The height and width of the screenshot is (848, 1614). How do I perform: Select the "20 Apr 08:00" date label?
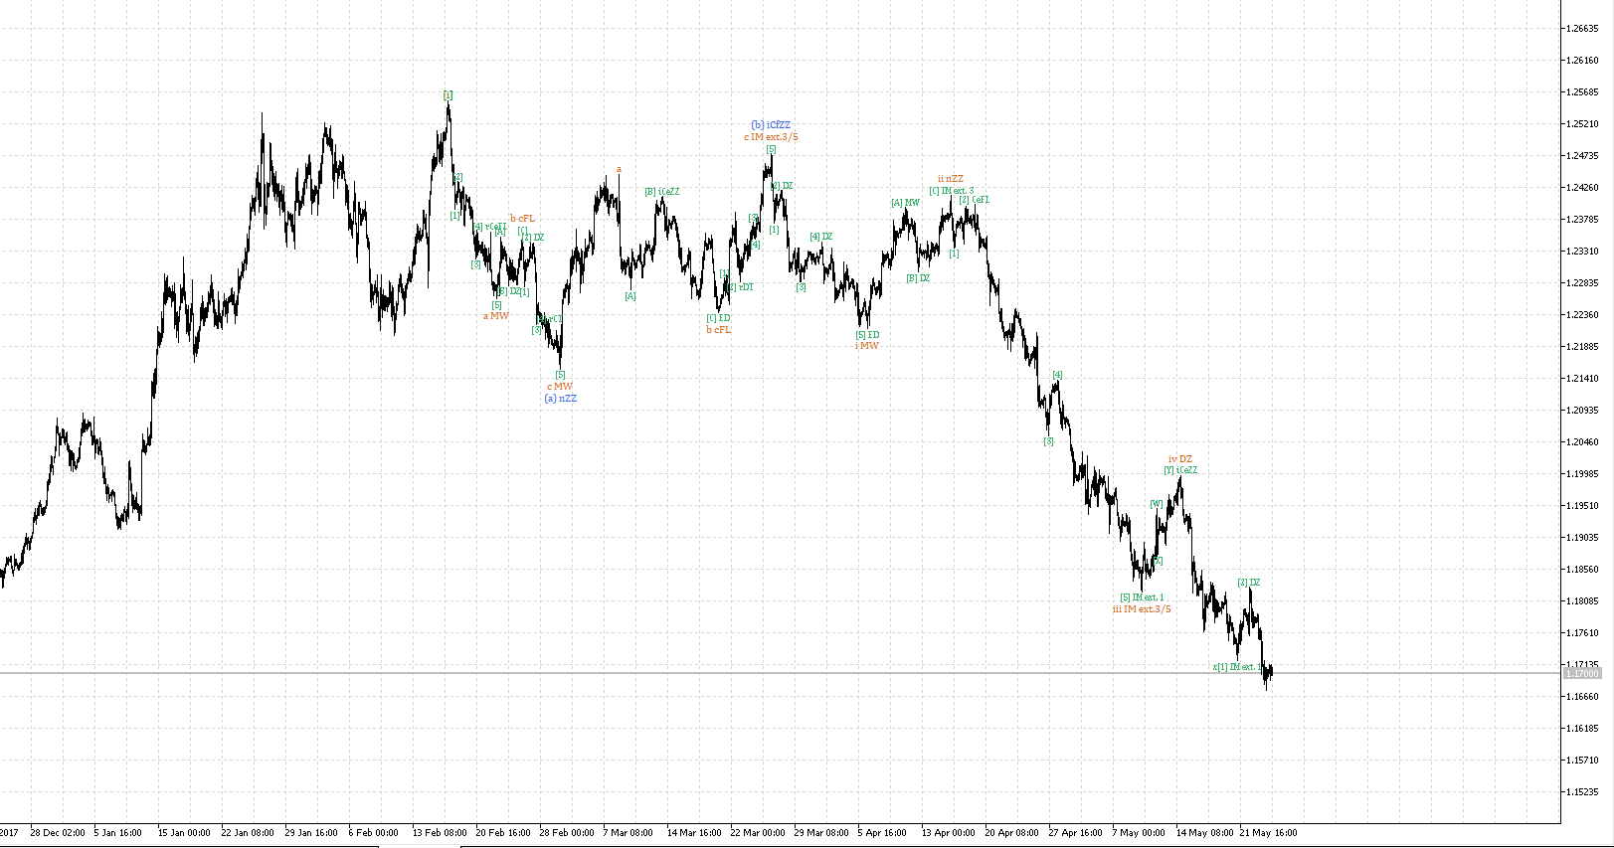(1012, 833)
